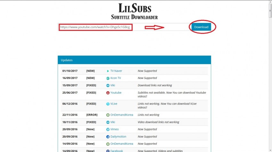This screenshot has width=272, height=152.
Task: Click the [ERROR] status label
Action: (x=92, y=115)
